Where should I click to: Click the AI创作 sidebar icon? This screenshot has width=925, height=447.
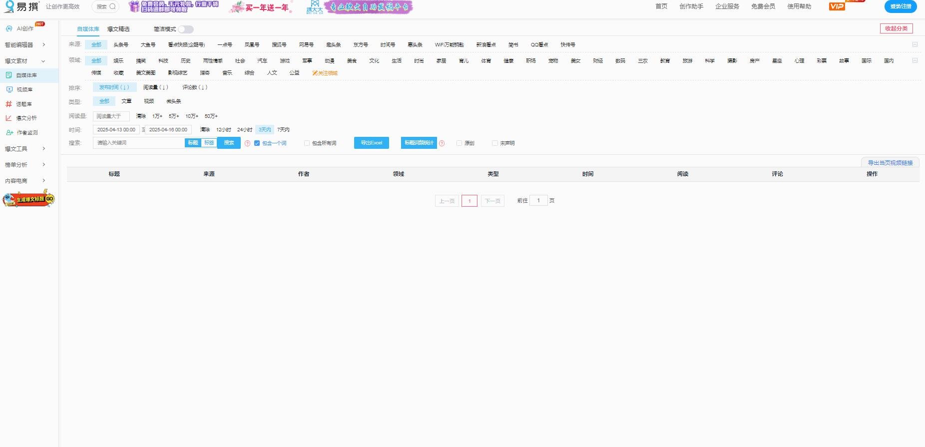coord(9,28)
